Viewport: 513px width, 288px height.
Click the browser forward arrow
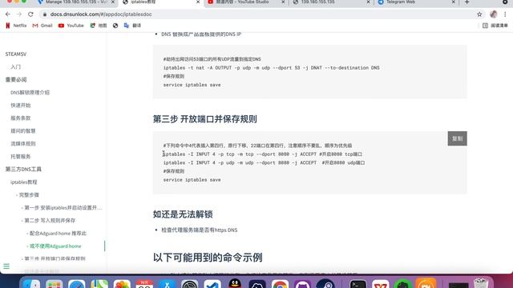pyautogui.click(x=19, y=14)
